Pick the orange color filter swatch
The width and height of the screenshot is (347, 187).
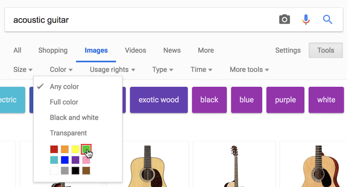click(65, 149)
